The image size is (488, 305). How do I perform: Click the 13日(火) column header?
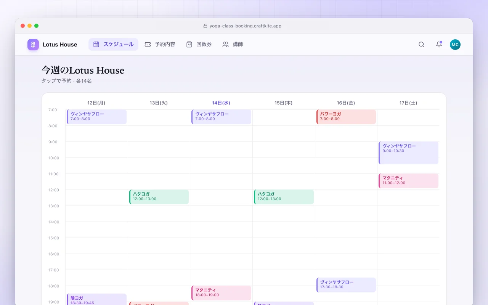click(159, 103)
